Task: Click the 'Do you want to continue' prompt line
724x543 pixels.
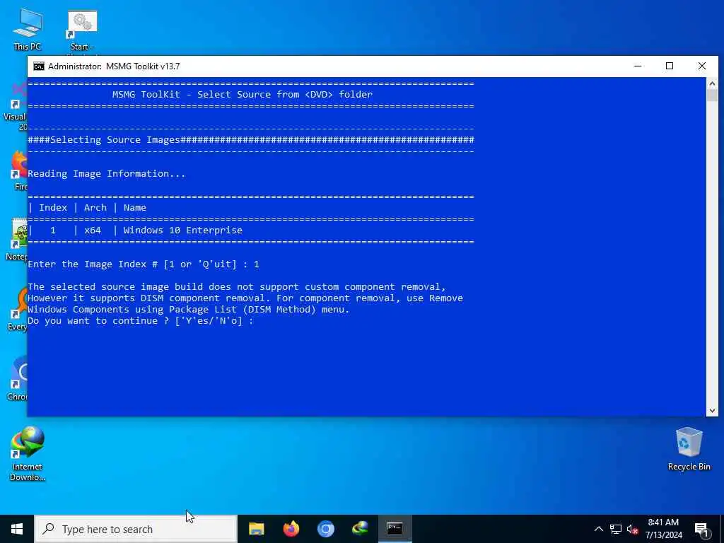Action: (x=141, y=321)
